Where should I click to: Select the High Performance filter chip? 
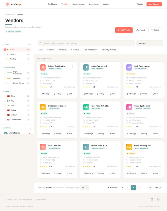pos(91,50)
